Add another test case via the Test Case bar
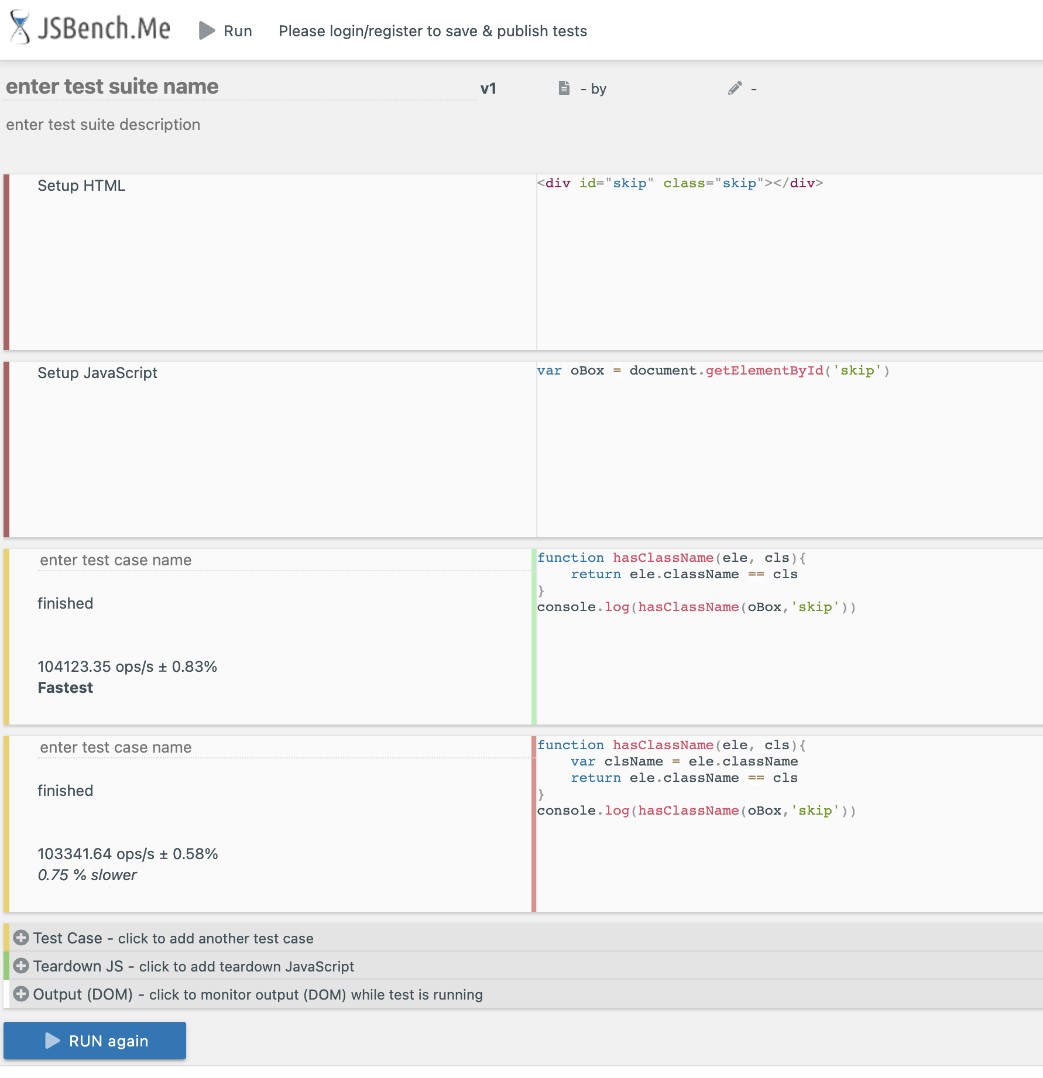Screen dimensions: 1043x1078 coord(173,938)
